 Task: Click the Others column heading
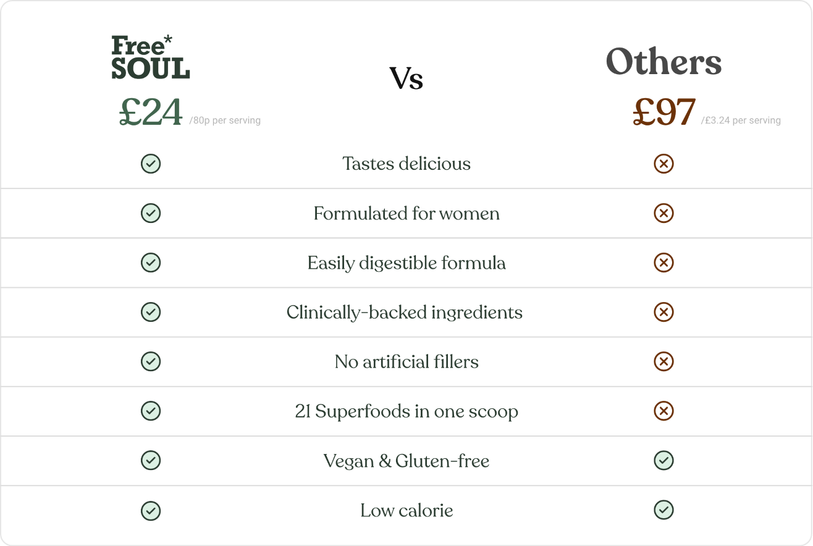tap(663, 62)
